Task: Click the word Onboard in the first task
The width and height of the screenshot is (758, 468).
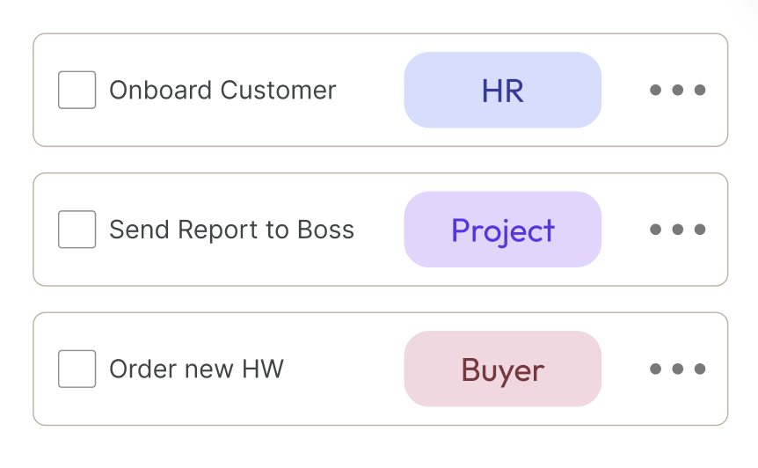Action: click(161, 91)
